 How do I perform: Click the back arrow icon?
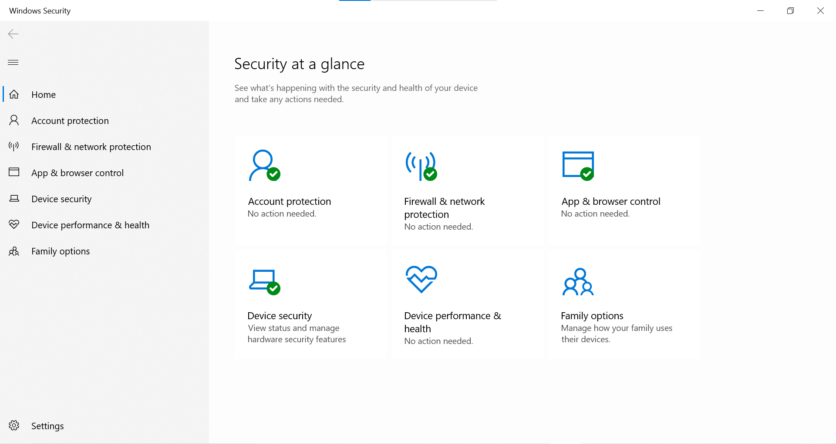(x=13, y=34)
